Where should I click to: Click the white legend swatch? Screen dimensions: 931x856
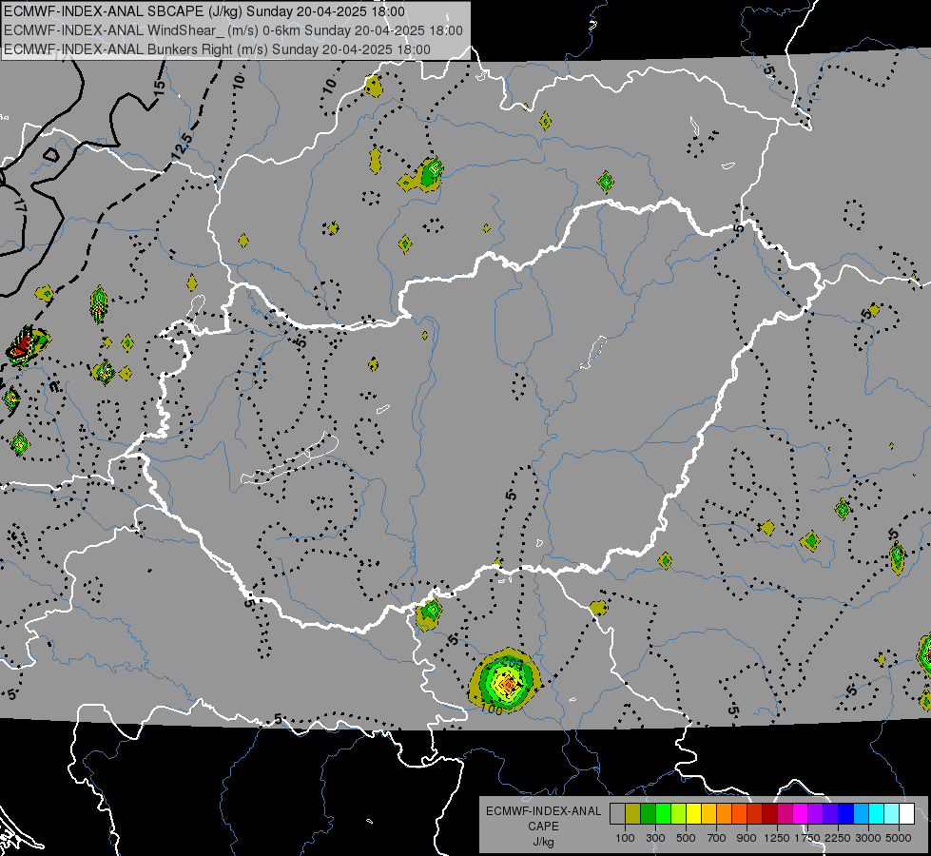[907, 814]
